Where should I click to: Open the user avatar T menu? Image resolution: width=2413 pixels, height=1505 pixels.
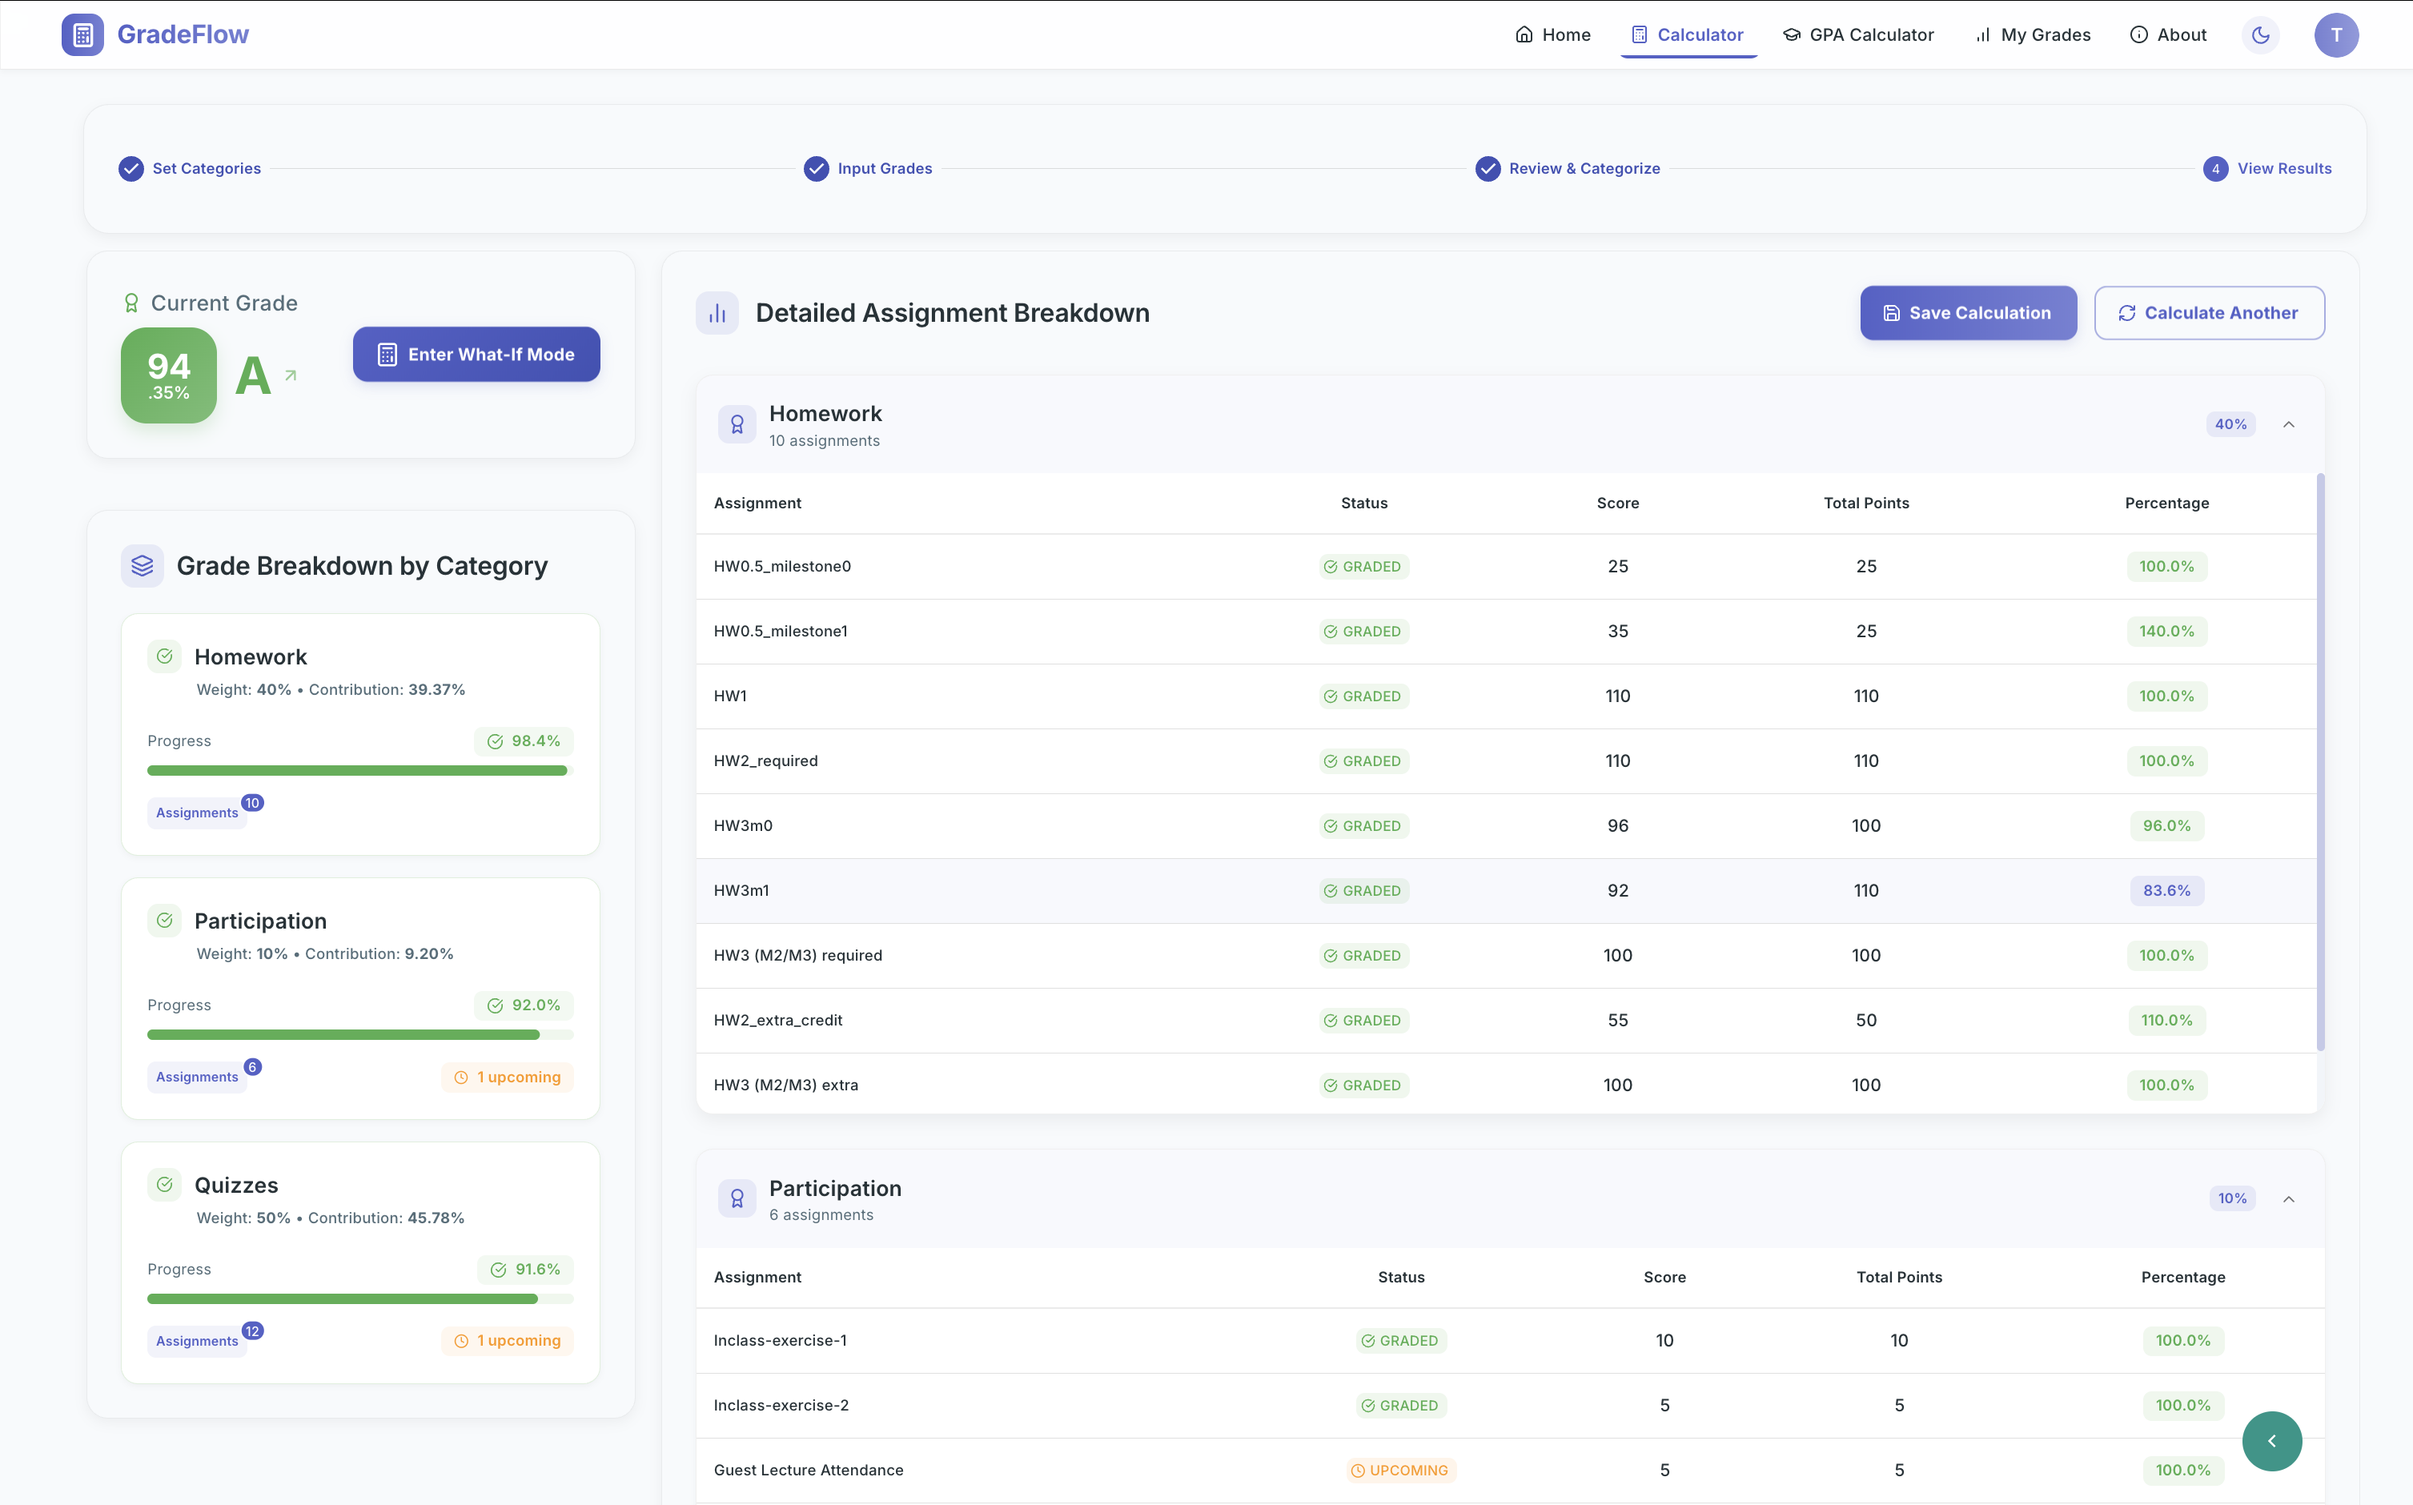click(2335, 35)
